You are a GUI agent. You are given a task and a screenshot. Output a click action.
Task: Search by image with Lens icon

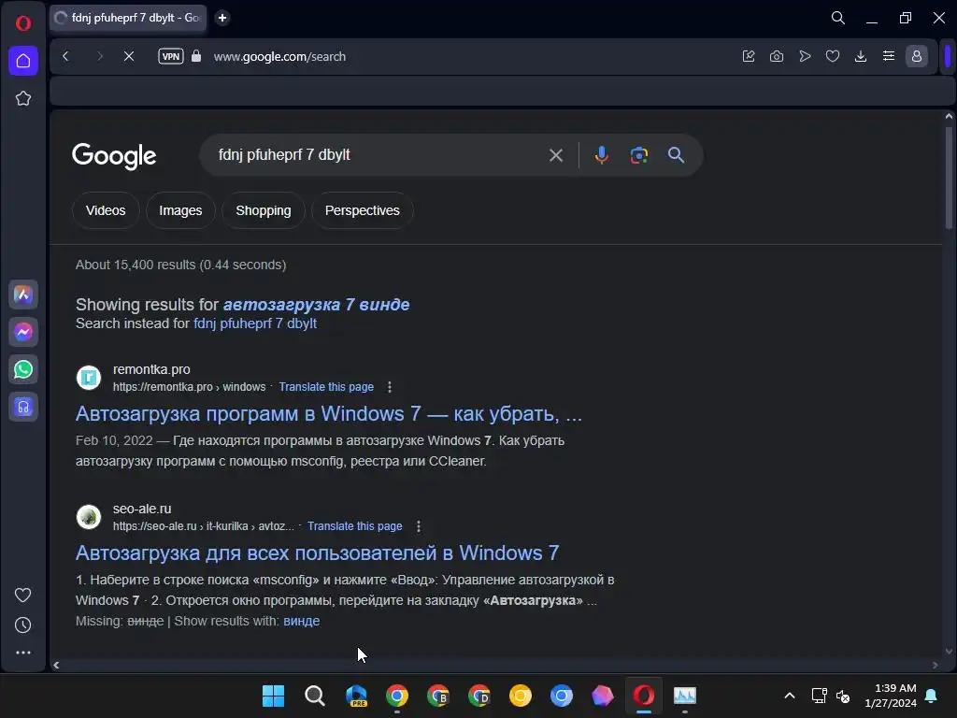coord(638,155)
